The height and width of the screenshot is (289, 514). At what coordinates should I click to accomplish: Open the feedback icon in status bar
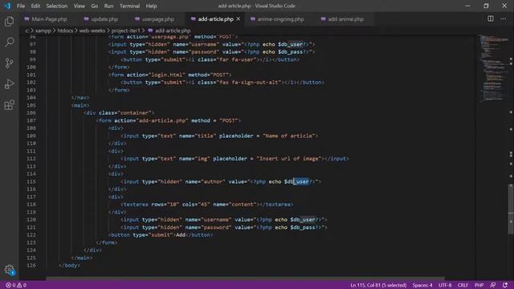(492, 285)
